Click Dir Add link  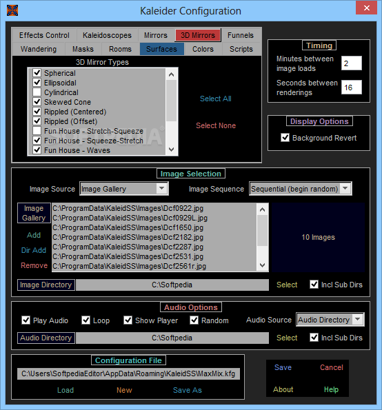34,250
